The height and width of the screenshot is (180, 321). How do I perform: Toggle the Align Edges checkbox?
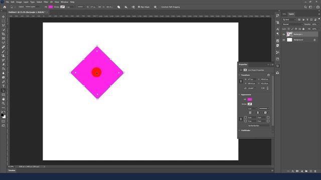point(139,7)
